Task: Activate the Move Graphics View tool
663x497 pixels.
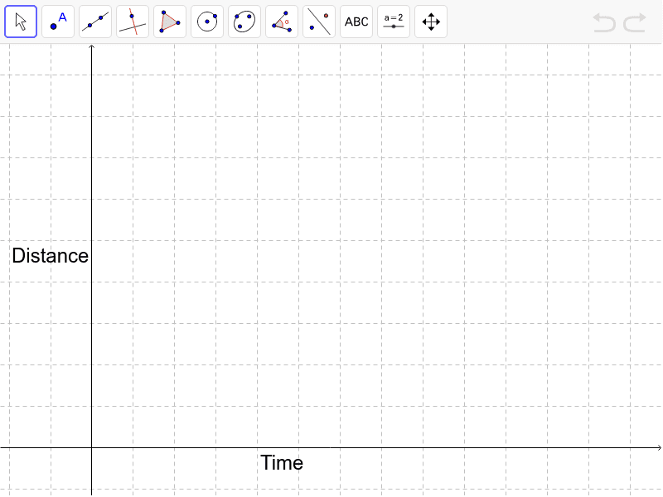Action: 431,22
